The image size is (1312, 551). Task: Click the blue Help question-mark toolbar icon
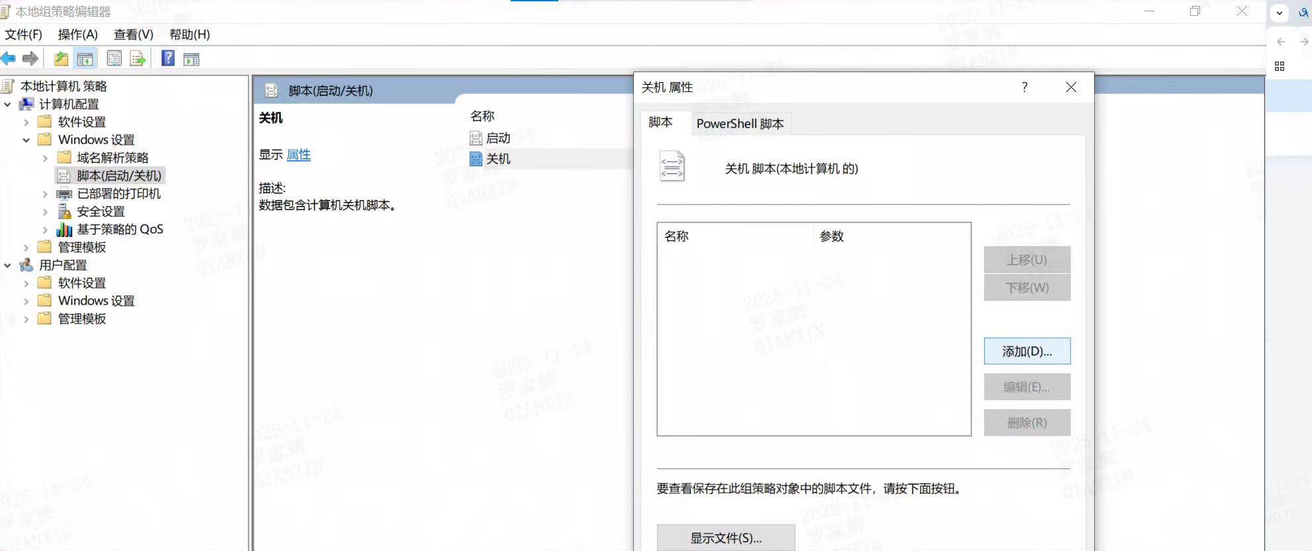[x=168, y=58]
